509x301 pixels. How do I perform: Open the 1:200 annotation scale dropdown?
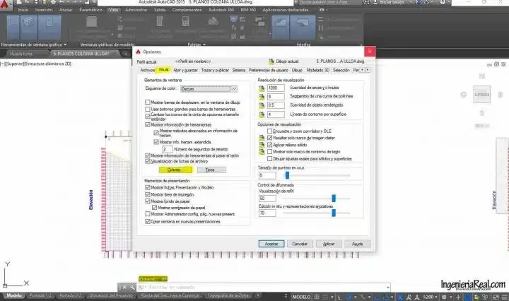(x=430, y=297)
